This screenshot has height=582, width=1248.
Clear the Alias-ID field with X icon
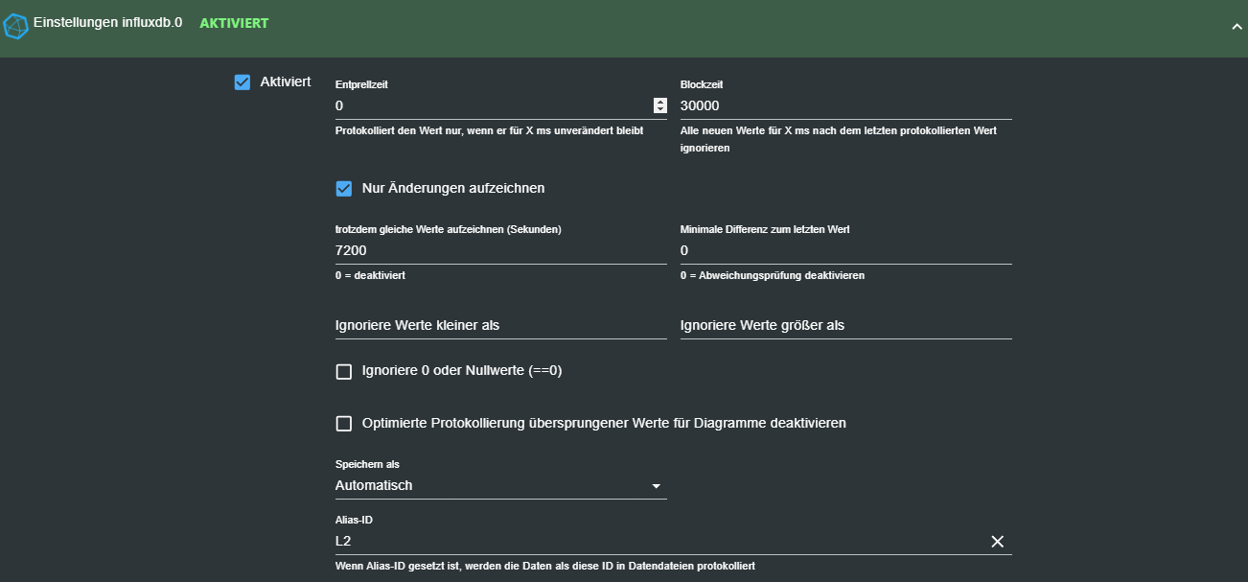pyautogui.click(x=997, y=542)
